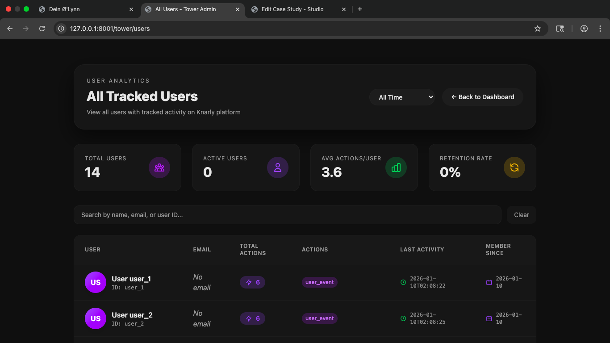This screenshot has width=610, height=343.
Task: Open Chrome three-dot menu
Action: (x=599, y=29)
